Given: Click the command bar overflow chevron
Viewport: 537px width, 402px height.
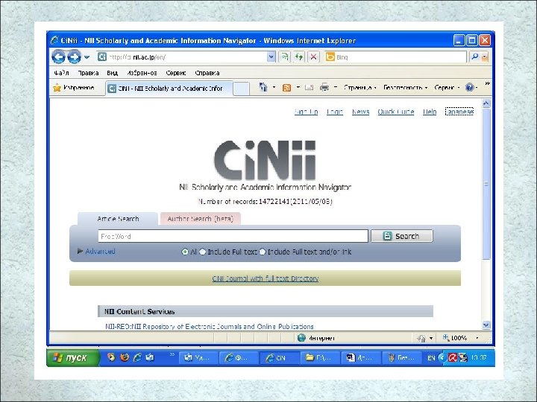Looking at the screenshot, I should (487, 83).
